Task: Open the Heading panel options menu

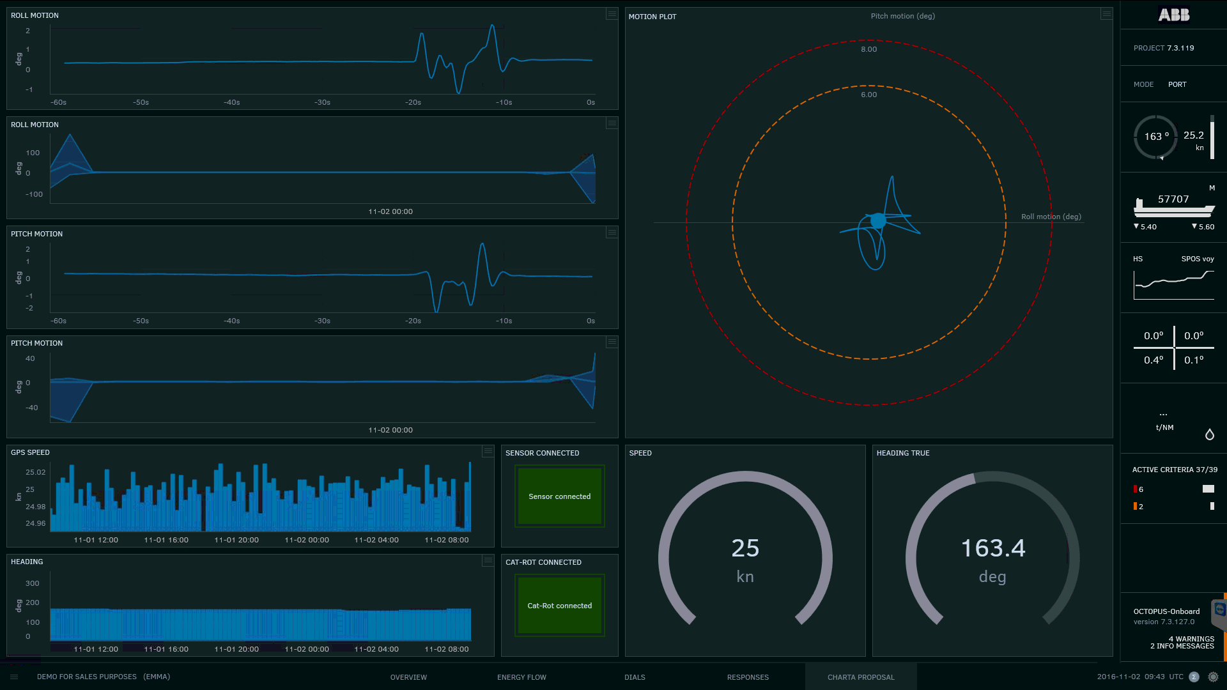Action: click(488, 561)
